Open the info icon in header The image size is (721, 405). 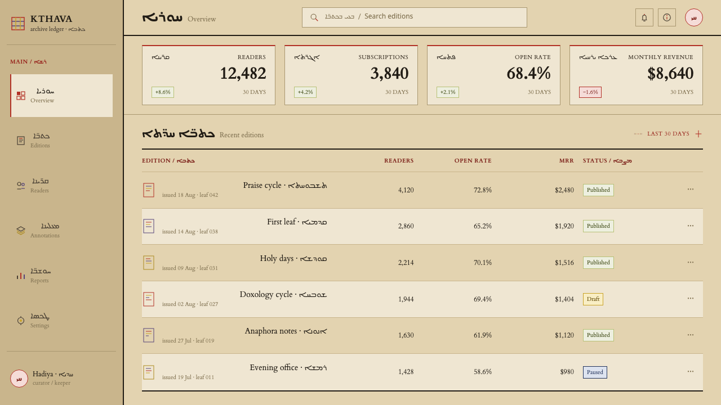tap(667, 17)
